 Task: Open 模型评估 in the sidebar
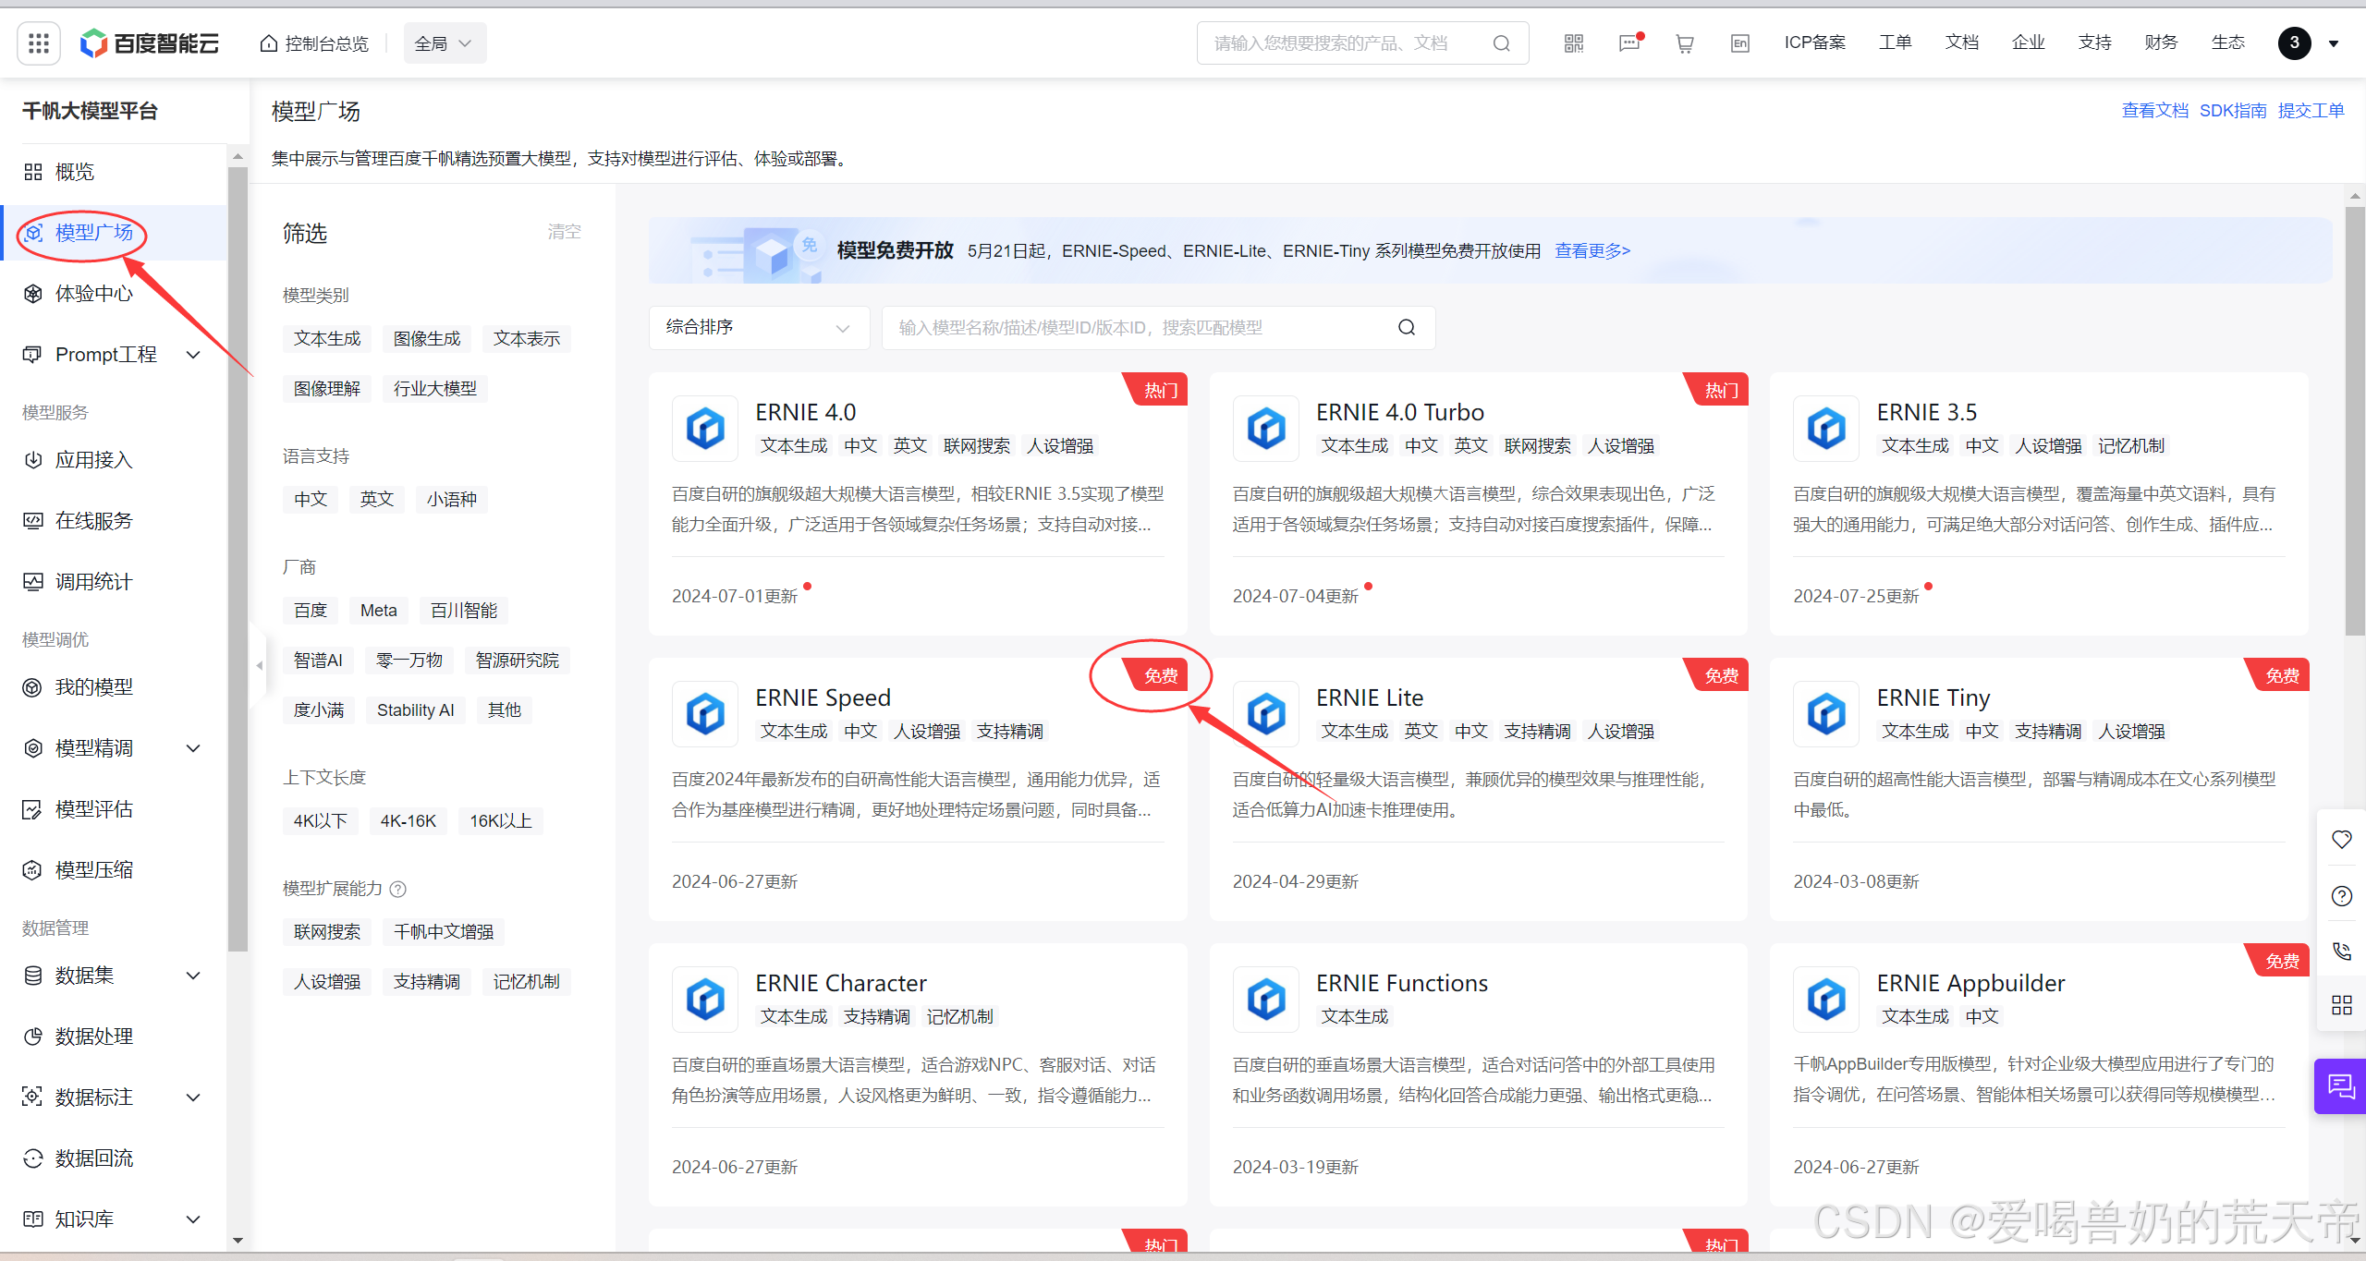tap(94, 809)
